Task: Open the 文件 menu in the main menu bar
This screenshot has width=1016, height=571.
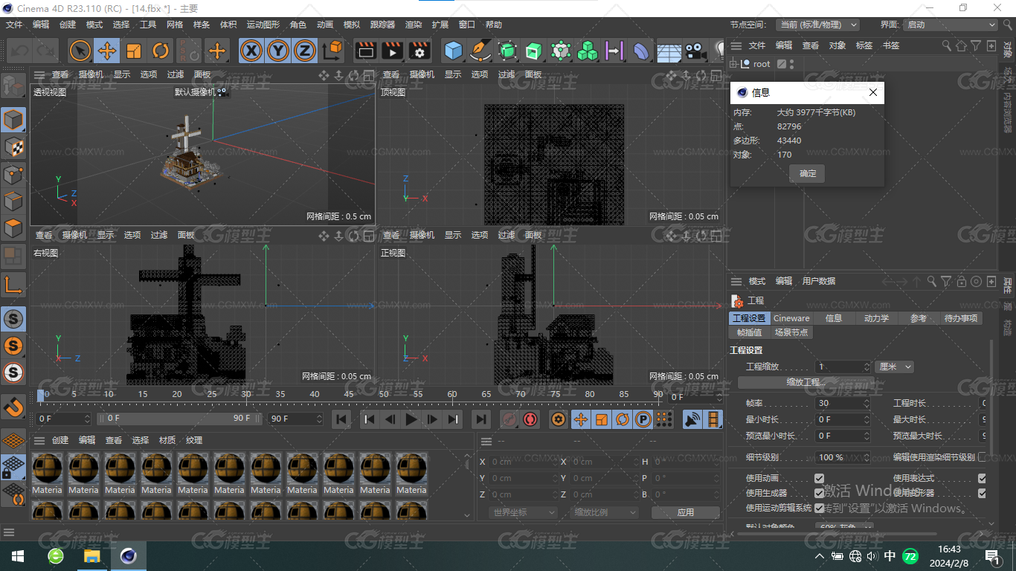Action: coord(14,25)
